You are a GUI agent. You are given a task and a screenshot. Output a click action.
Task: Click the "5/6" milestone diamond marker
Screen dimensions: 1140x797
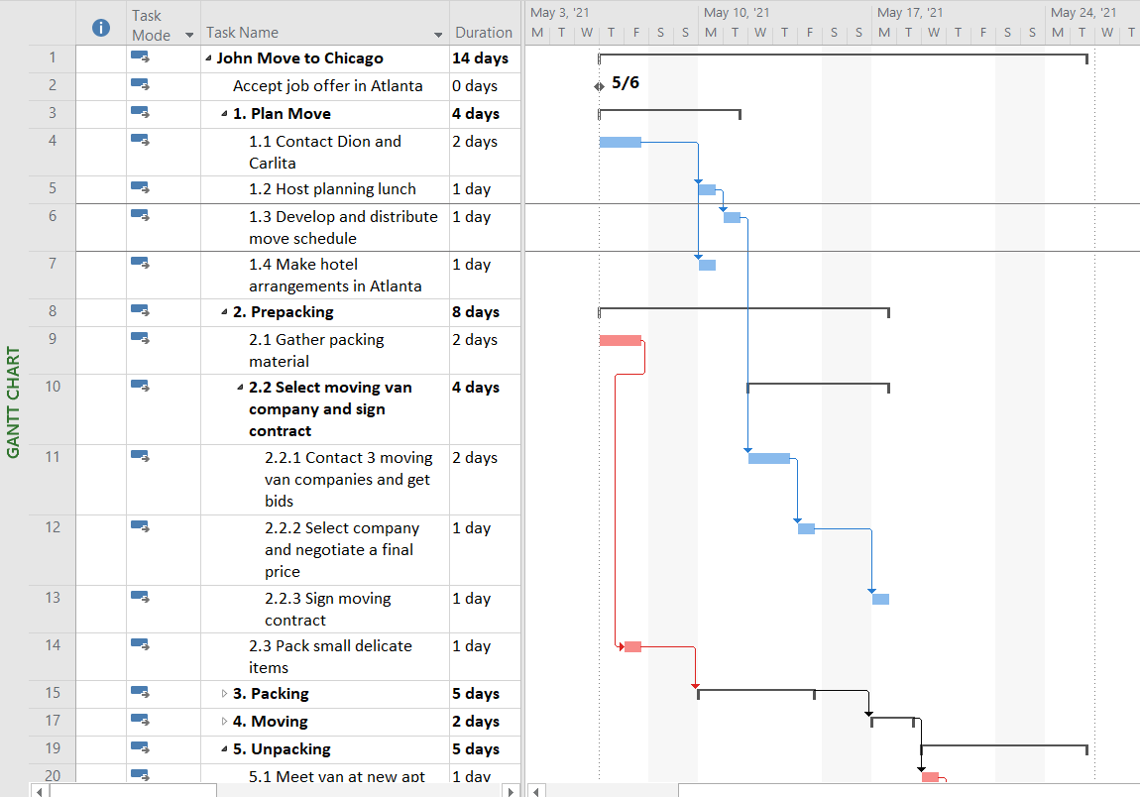599,85
